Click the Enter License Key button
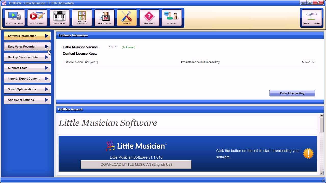This screenshot has height=183, width=326. point(292,93)
